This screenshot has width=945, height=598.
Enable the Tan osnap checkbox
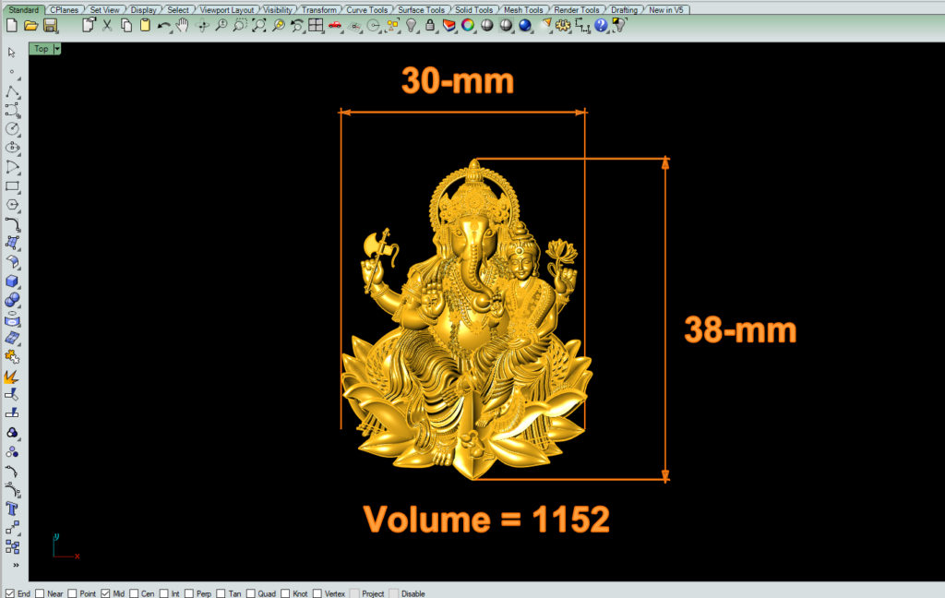pyautogui.click(x=221, y=593)
